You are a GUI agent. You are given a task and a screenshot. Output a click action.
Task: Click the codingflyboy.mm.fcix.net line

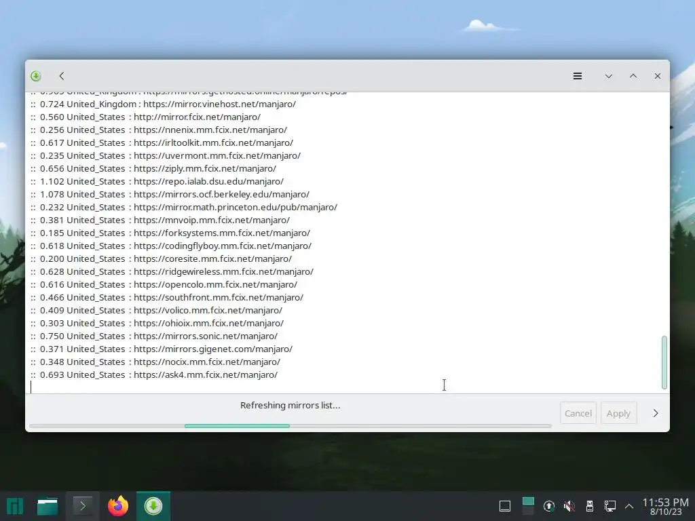tap(171, 246)
